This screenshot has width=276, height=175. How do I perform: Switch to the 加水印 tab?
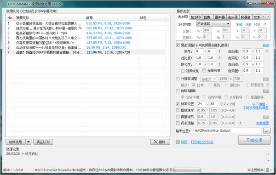195,17
